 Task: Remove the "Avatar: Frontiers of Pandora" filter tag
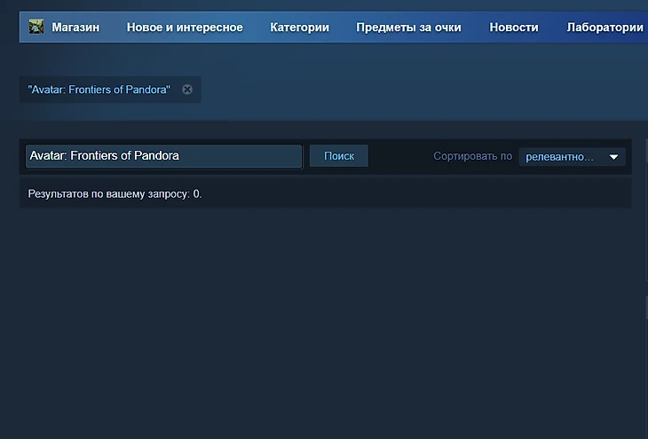[x=187, y=90]
